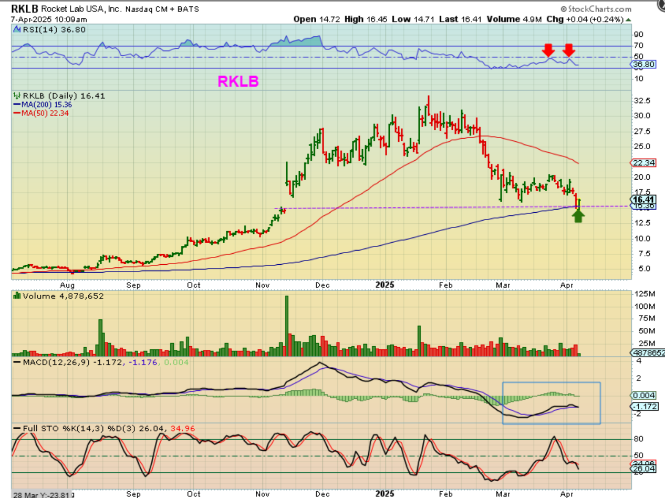Click the Feb label under the stochastic panel

pos(445,494)
